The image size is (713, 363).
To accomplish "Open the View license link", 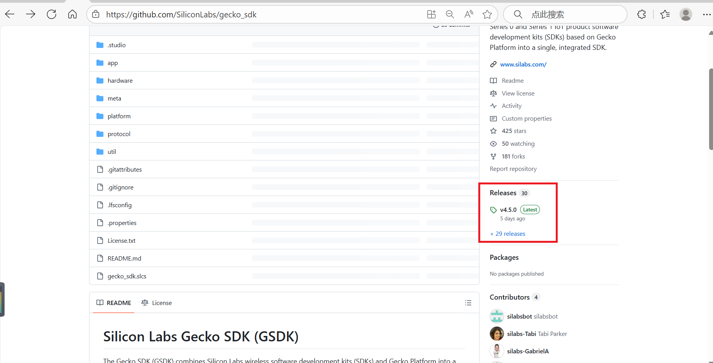I will 518,93.
